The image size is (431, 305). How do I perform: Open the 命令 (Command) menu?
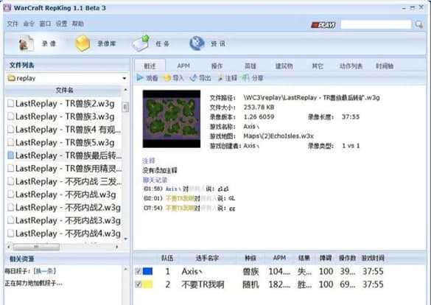[29, 24]
